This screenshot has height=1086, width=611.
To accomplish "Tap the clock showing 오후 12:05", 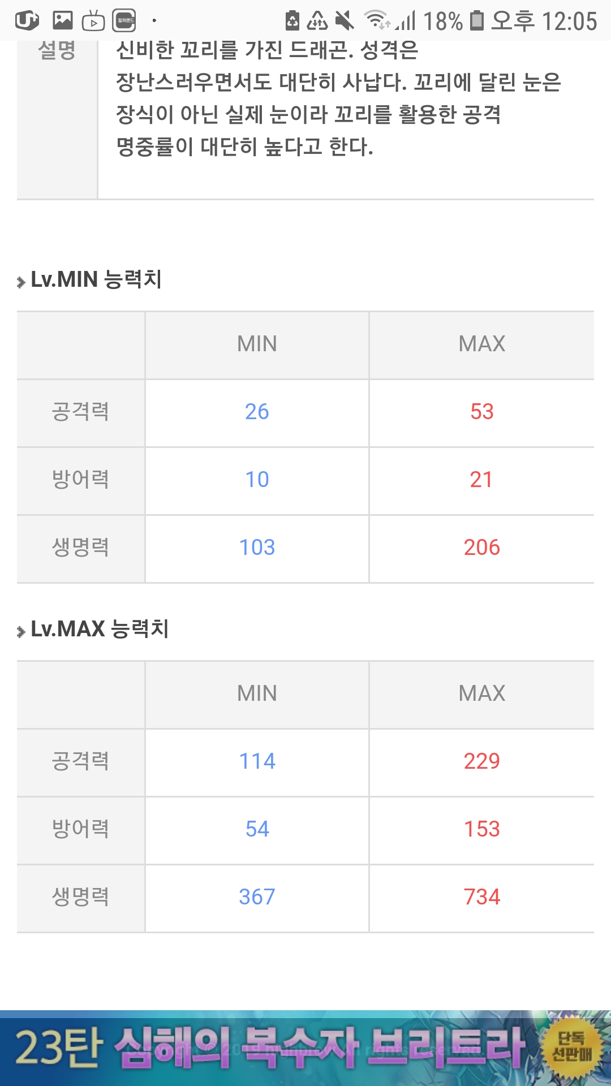I will [x=544, y=21].
